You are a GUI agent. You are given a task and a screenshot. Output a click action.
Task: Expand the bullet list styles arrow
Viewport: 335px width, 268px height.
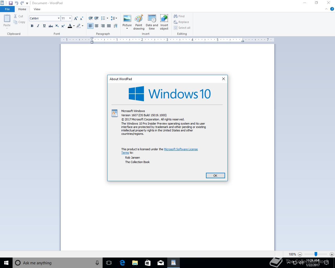point(107,18)
